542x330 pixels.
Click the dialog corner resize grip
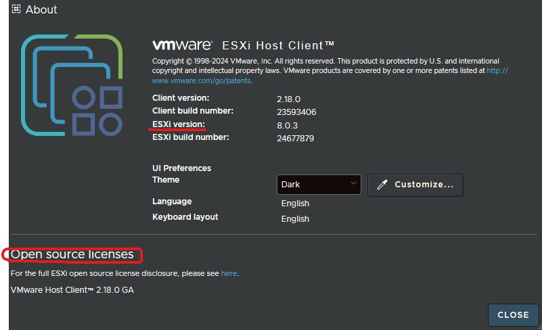[539, 327]
